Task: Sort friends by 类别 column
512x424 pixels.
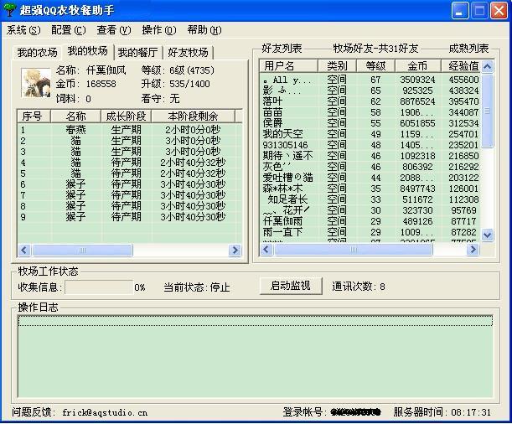Action: tap(337, 66)
